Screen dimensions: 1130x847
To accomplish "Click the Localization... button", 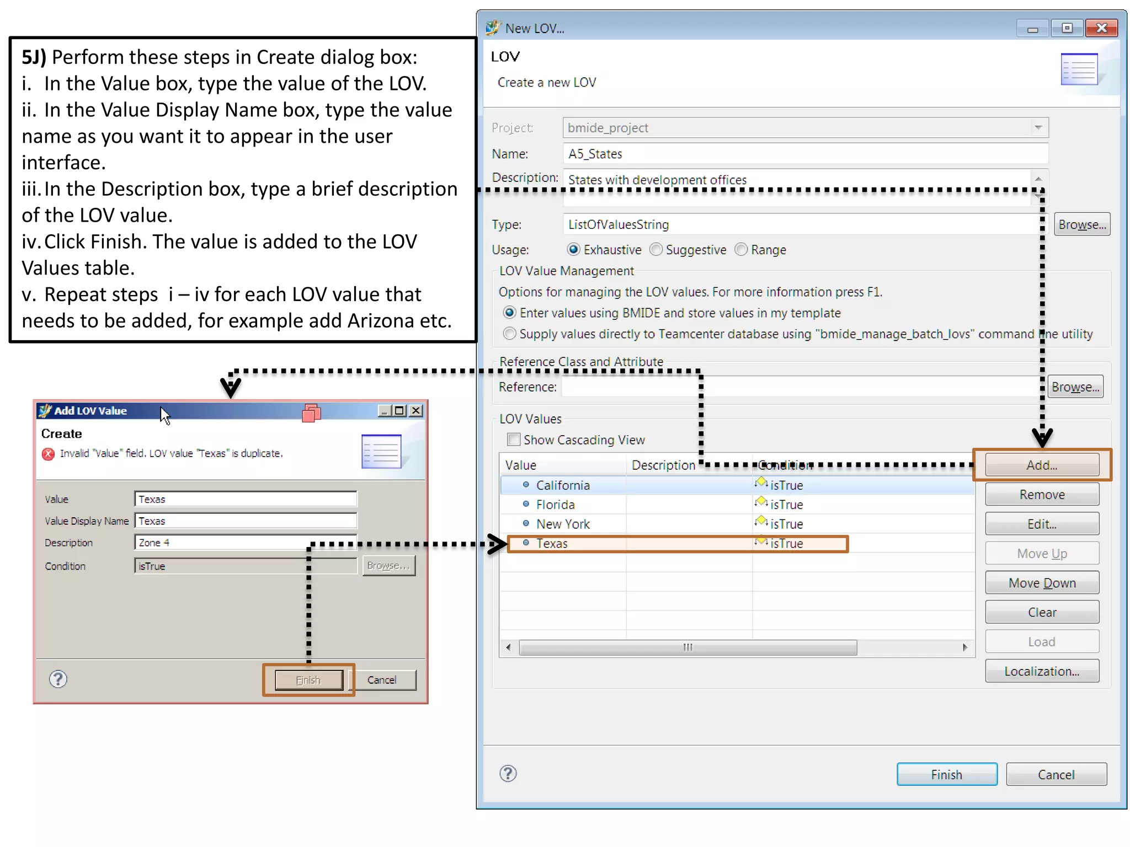I will pos(1041,671).
